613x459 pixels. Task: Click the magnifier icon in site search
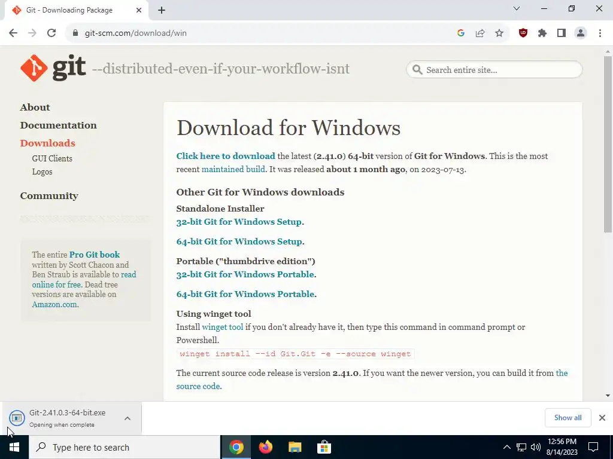click(x=417, y=70)
